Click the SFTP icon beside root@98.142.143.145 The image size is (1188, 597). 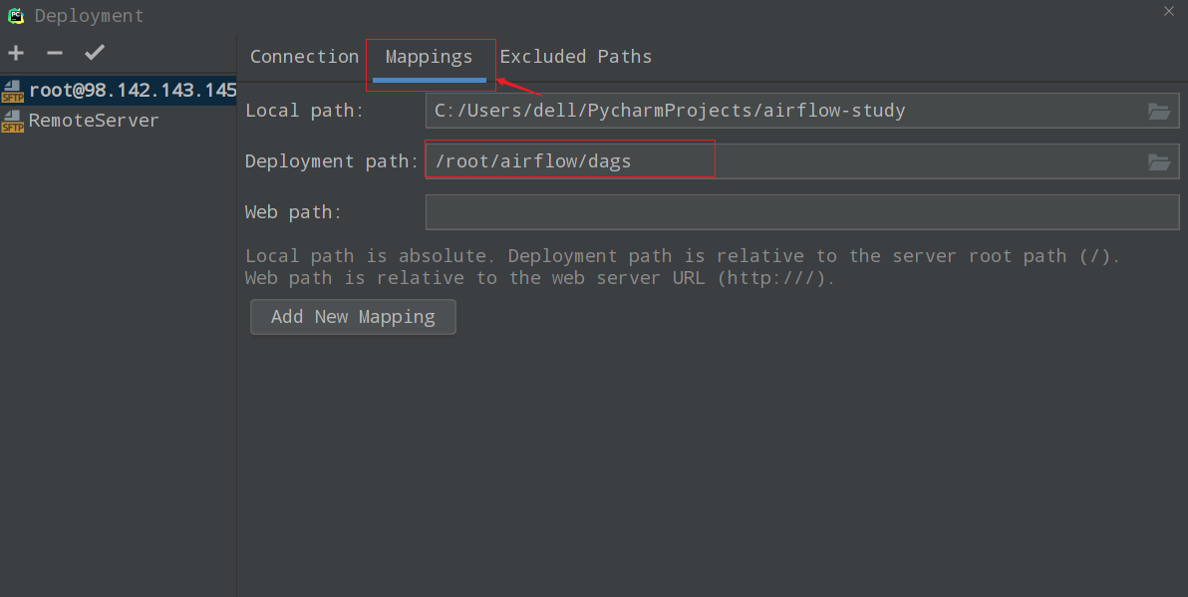pos(12,91)
